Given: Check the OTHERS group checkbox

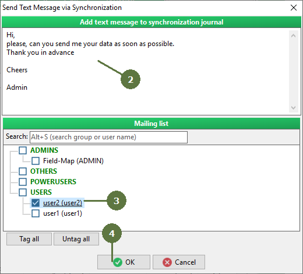Looking at the screenshot, I should point(23,171).
